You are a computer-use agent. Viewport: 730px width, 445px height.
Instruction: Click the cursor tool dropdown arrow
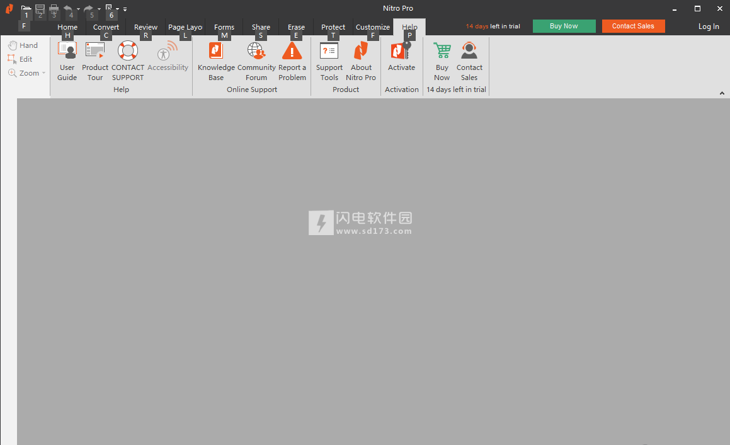pos(117,9)
